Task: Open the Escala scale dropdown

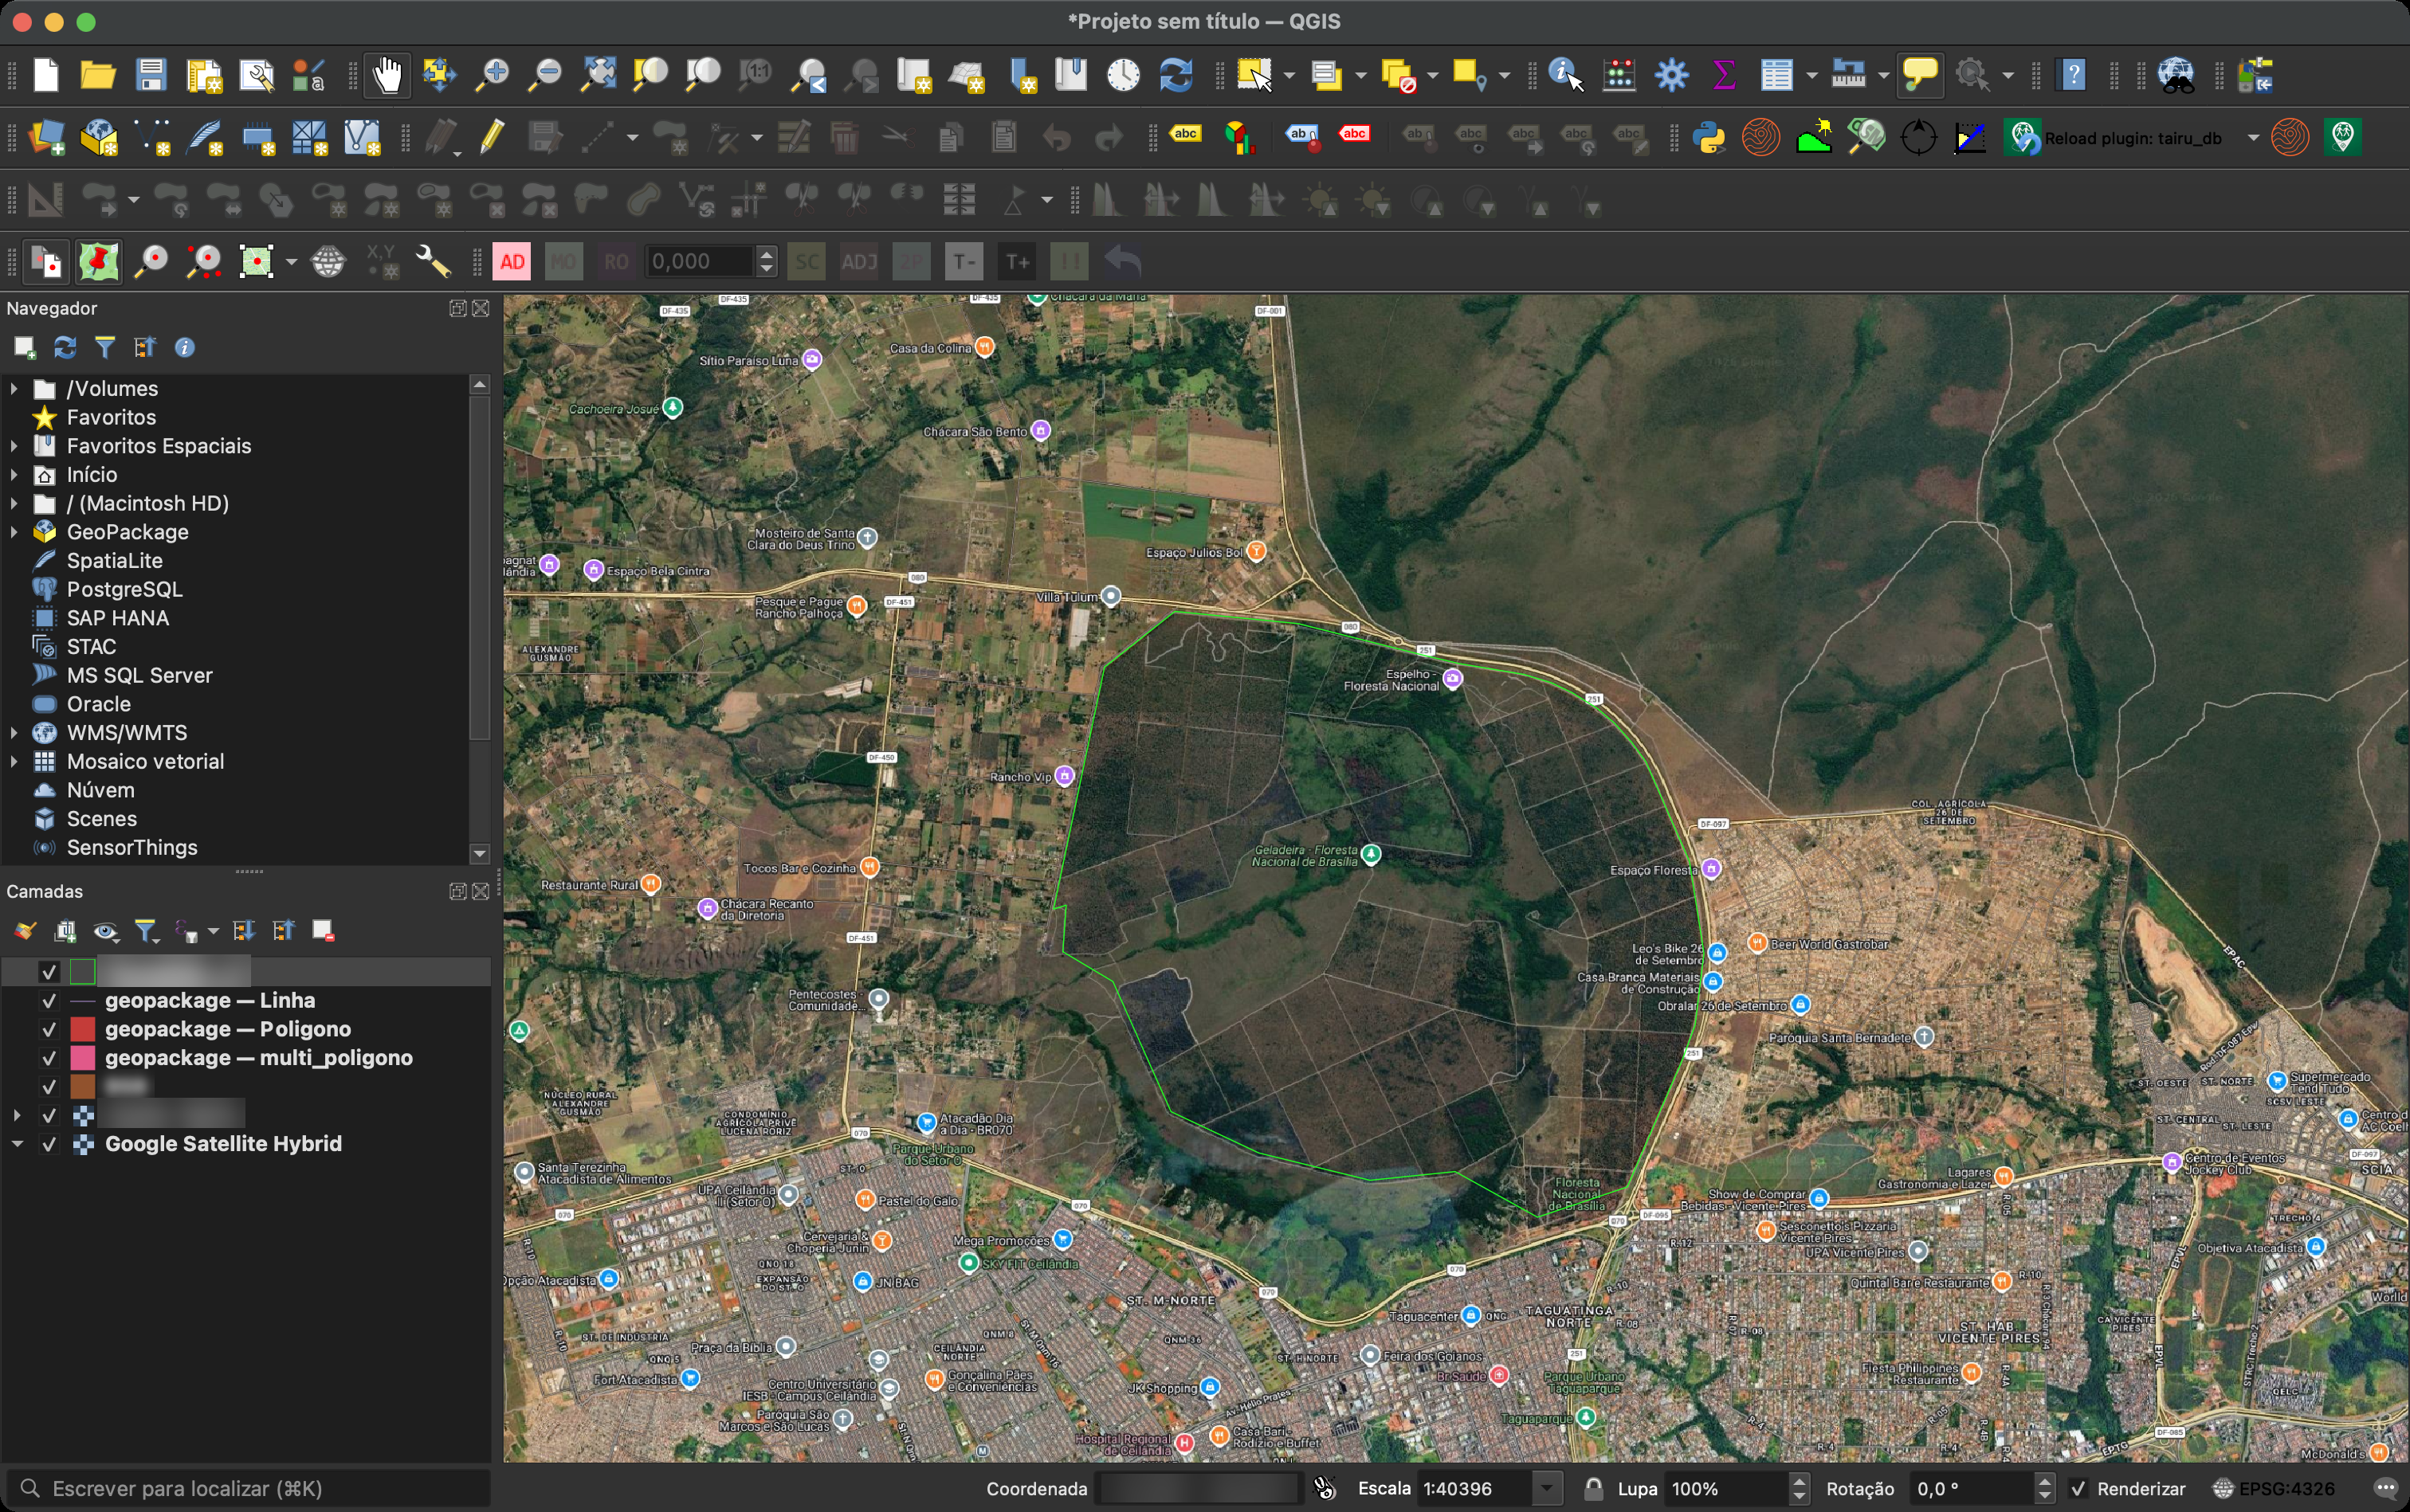Action: [1548, 1489]
